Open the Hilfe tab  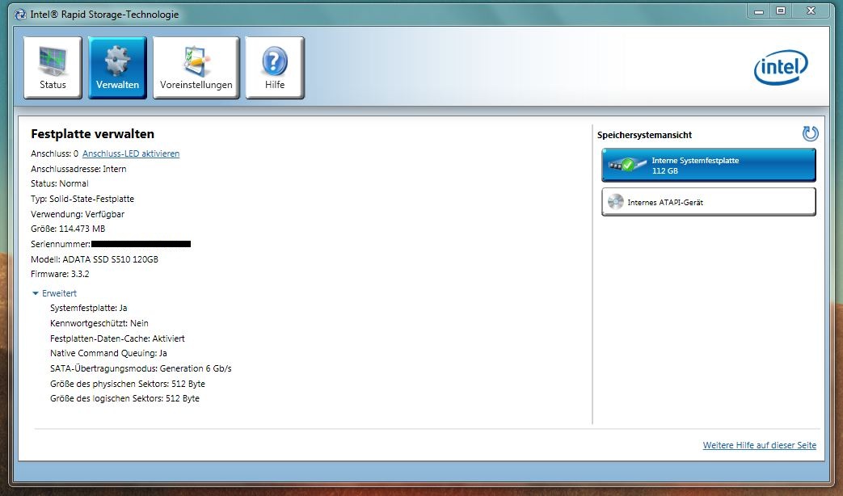pos(275,68)
